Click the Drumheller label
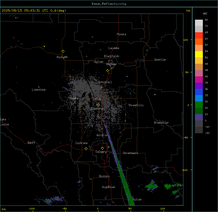The width and height of the screenshot is (218, 212). click(161, 123)
